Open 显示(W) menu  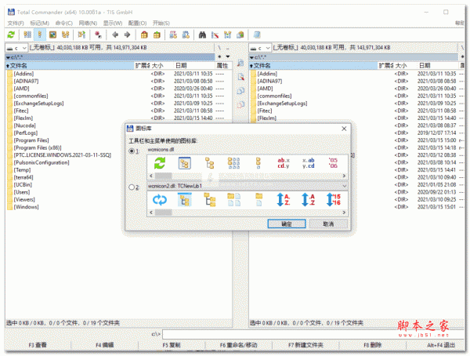[113, 23]
